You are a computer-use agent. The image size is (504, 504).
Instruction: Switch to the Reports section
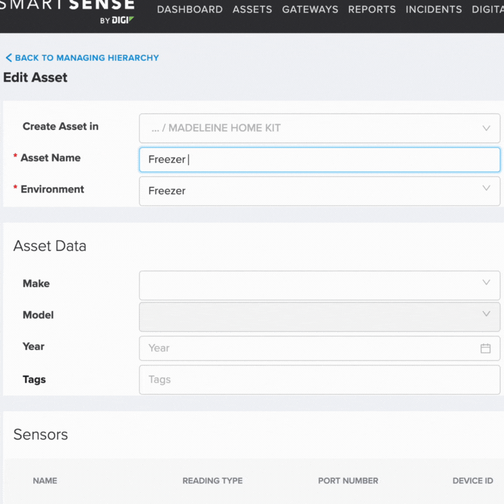tap(372, 9)
